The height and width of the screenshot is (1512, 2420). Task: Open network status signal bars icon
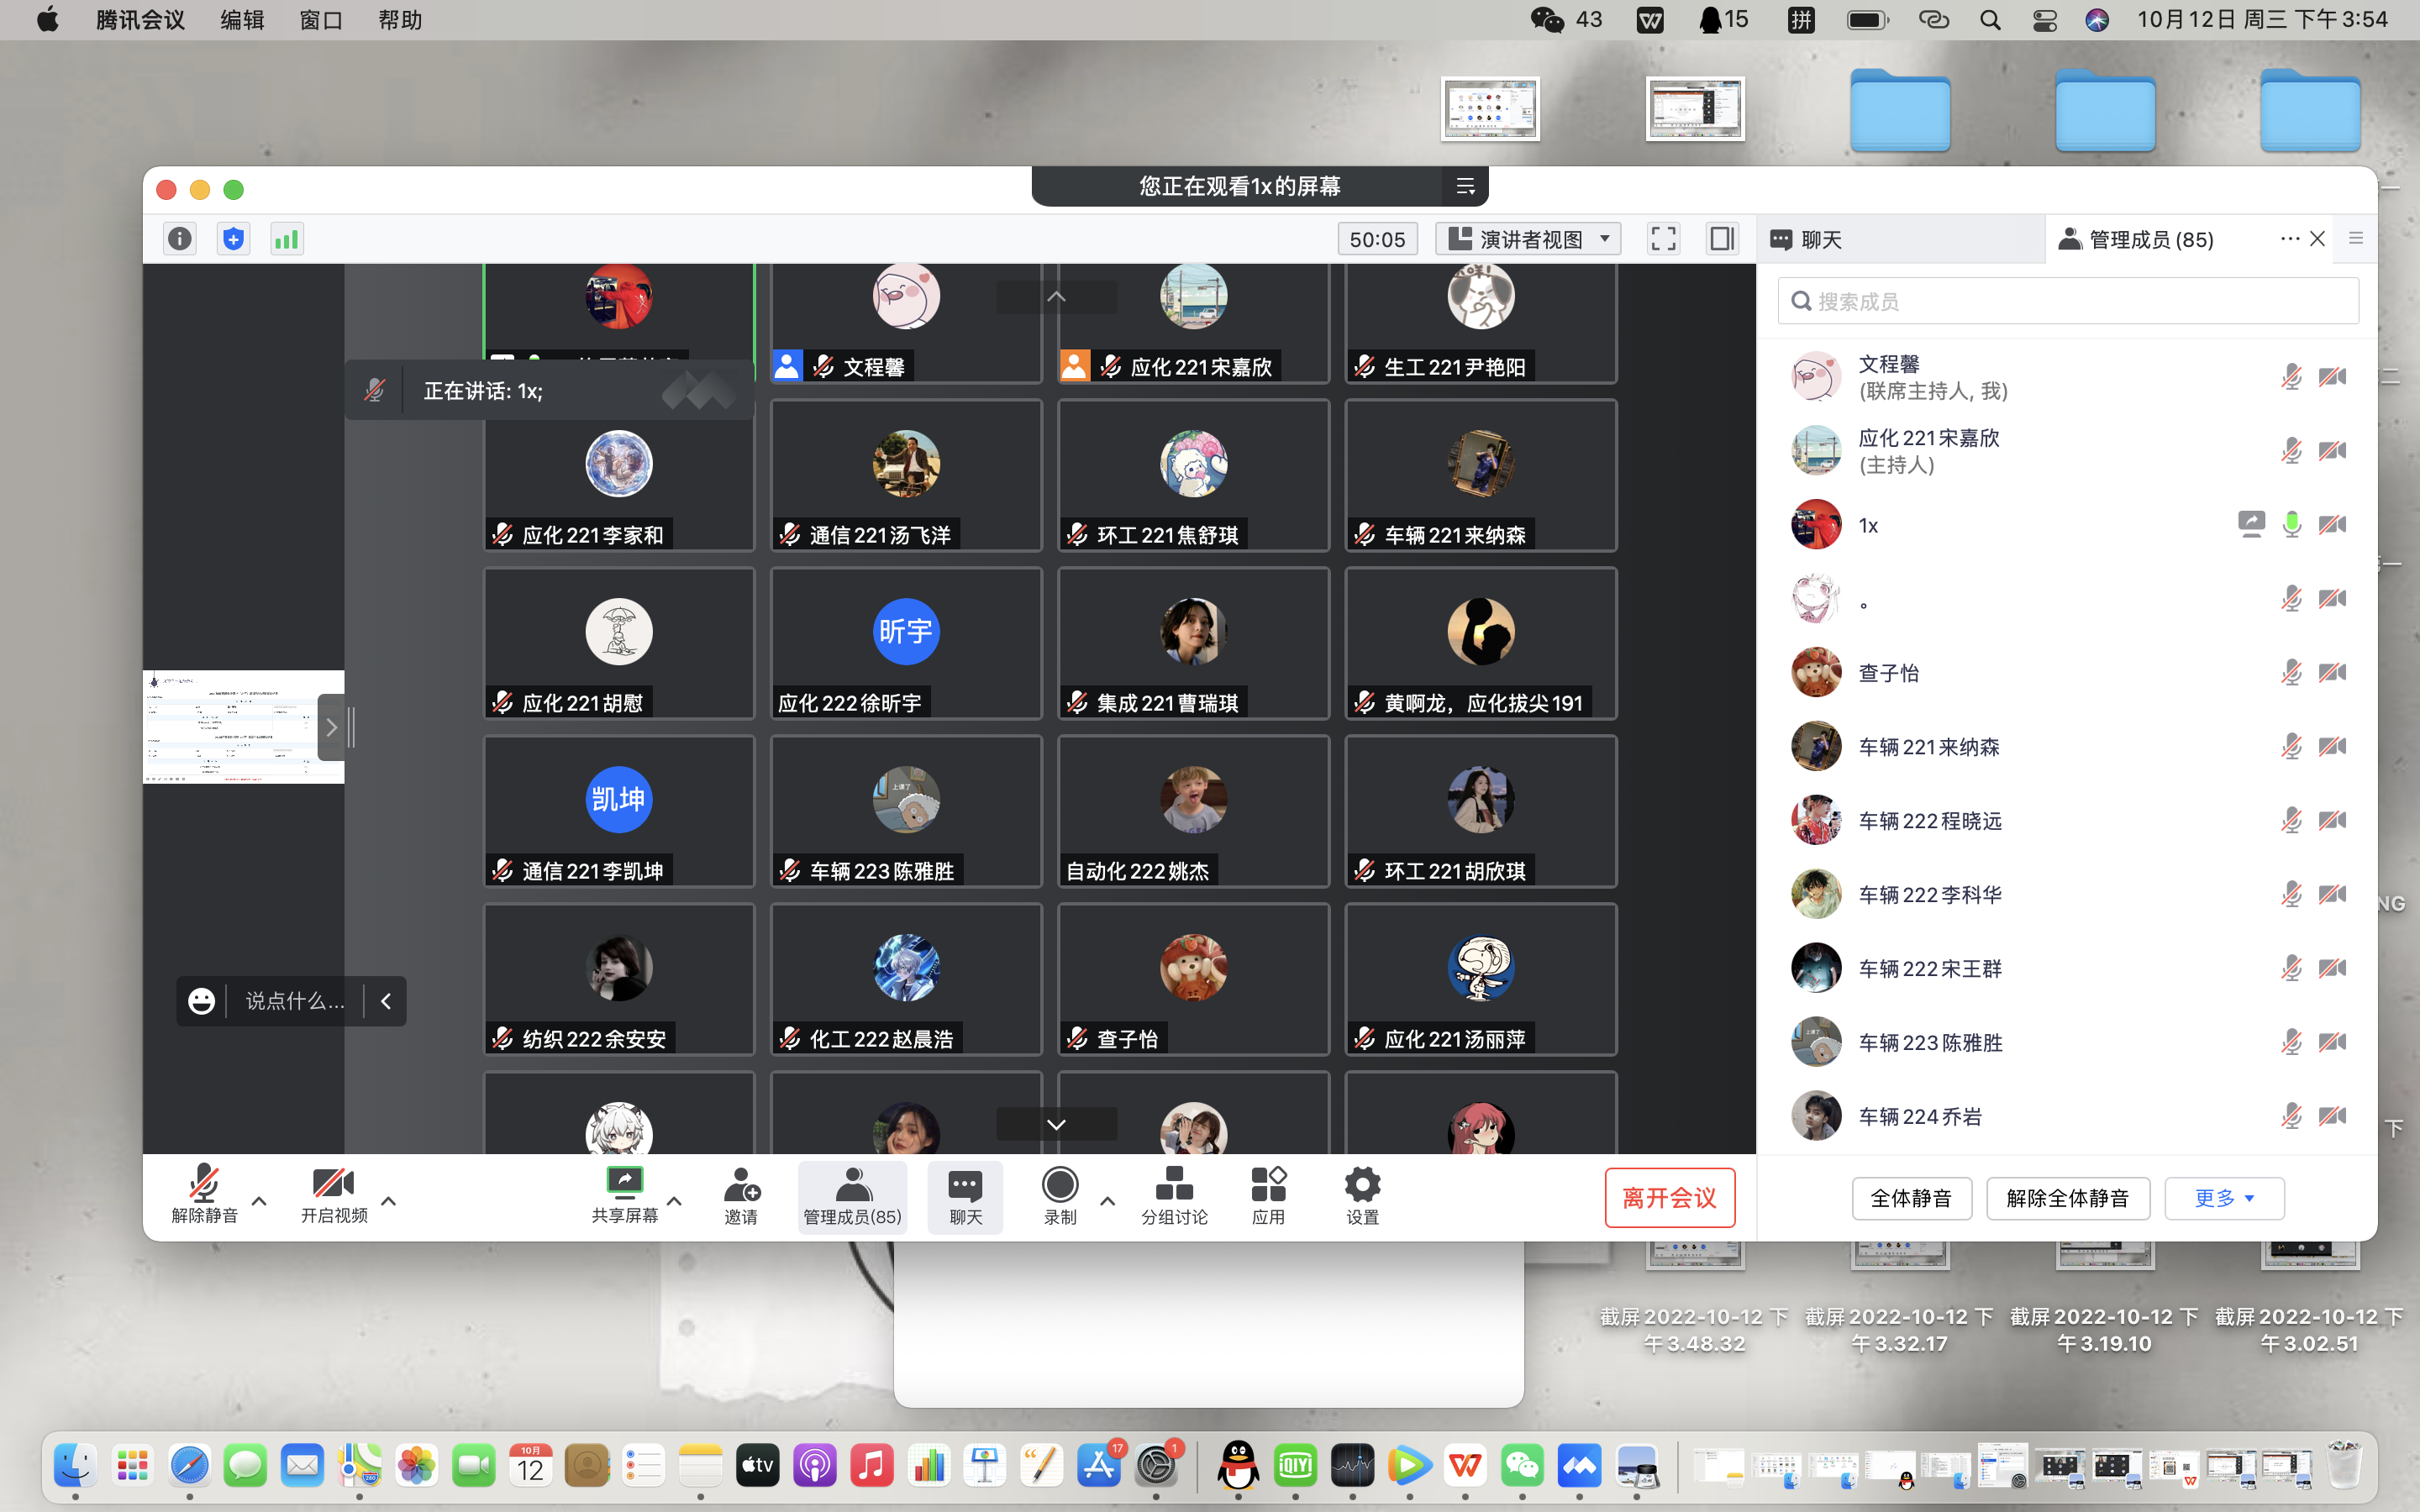287,239
